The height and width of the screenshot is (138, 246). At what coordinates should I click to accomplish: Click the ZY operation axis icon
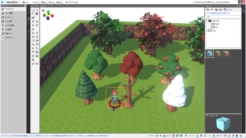tap(181, 136)
